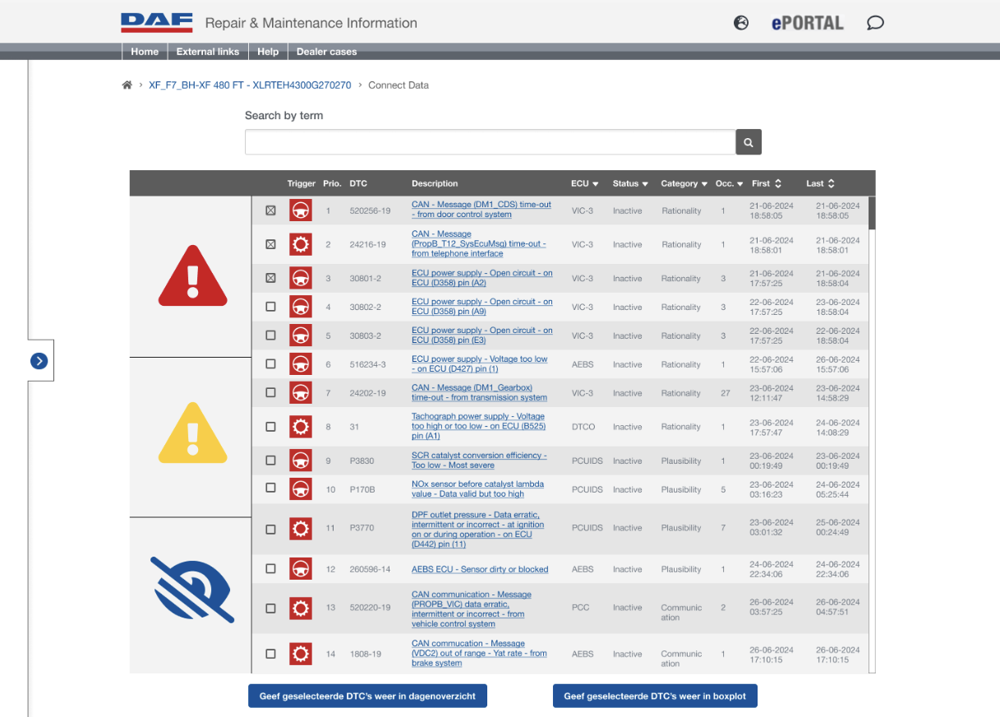Open the Status column filter dropdown
1000x717 pixels.
pyautogui.click(x=630, y=183)
